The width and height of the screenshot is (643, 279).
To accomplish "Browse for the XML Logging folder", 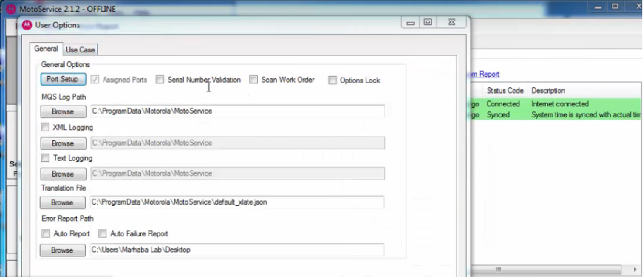I will pyautogui.click(x=63, y=143).
